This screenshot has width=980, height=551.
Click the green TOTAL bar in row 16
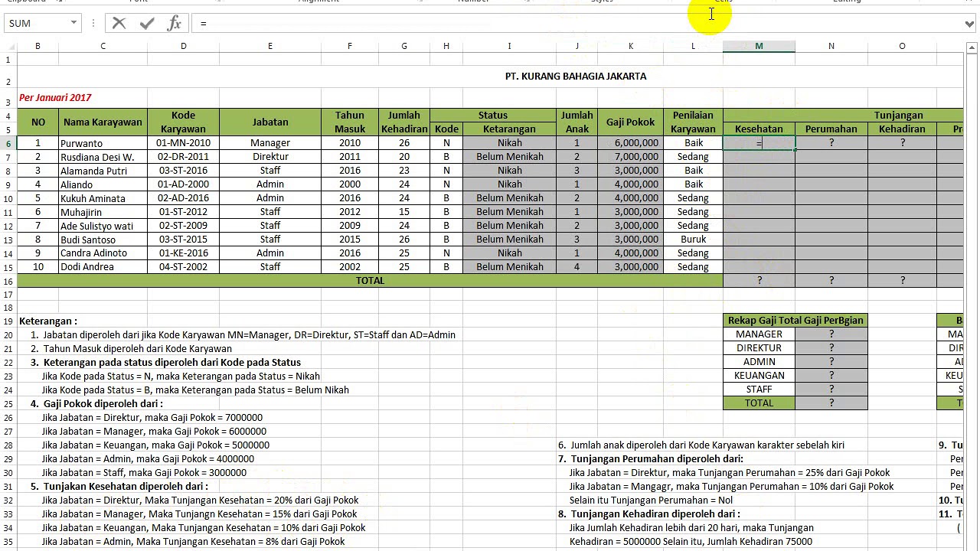(x=370, y=281)
